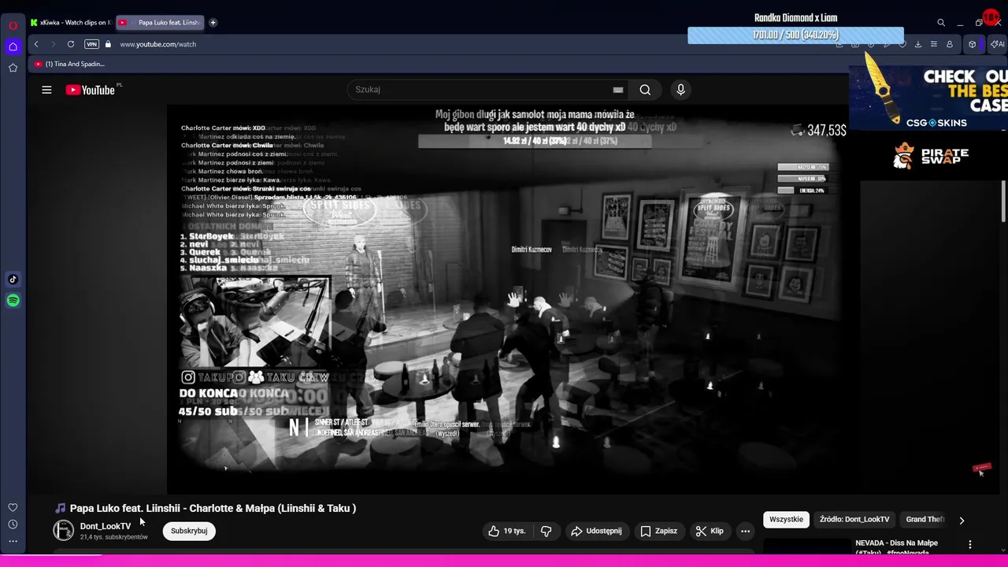Open options menu for NEVADA video
This screenshot has width=1008, height=567.
[x=970, y=544]
